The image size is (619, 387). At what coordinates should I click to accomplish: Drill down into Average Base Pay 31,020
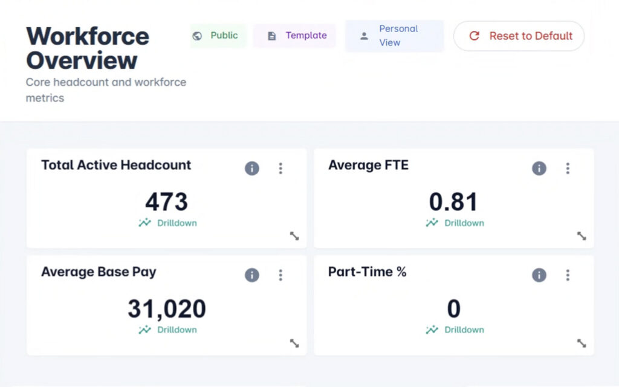pos(168,330)
